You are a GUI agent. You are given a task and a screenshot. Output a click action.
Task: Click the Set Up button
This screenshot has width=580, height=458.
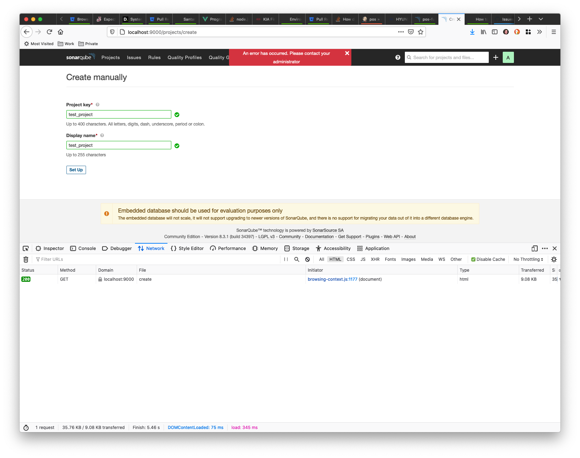click(76, 170)
